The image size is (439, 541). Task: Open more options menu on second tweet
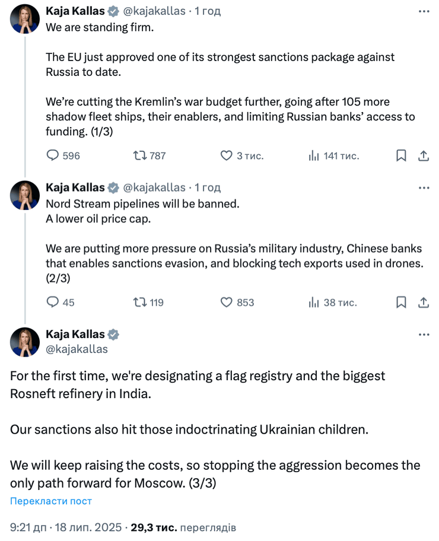tap(424, 187)
